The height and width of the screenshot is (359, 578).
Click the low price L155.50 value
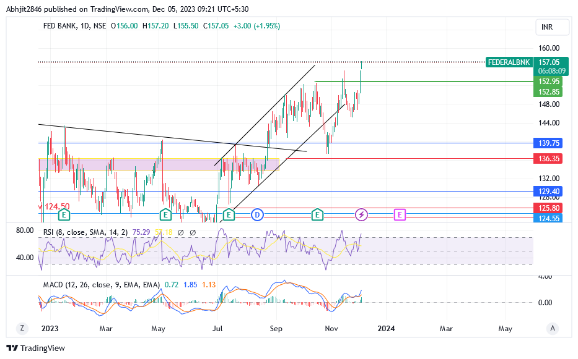tap(186, 26)
